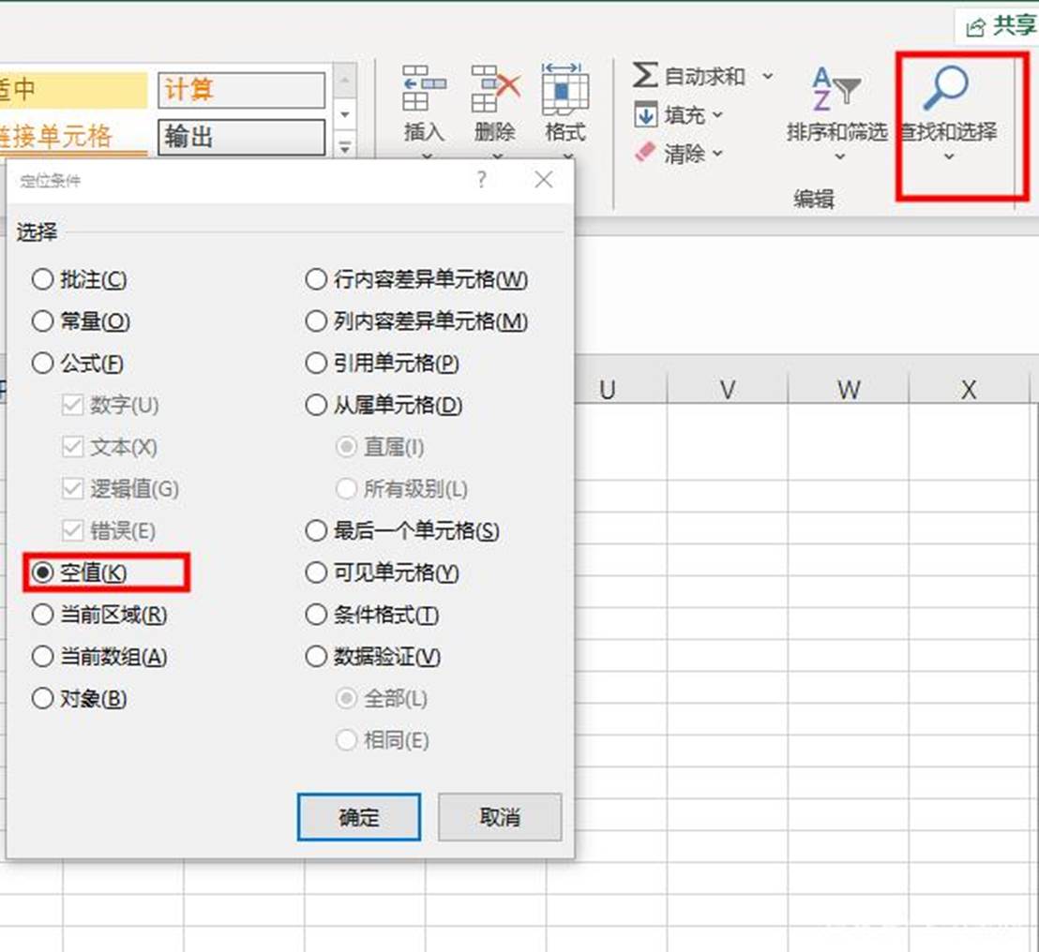Click the Sort and Filter icon
Screen dimensions: 1039x952
[x=836, y=88]
